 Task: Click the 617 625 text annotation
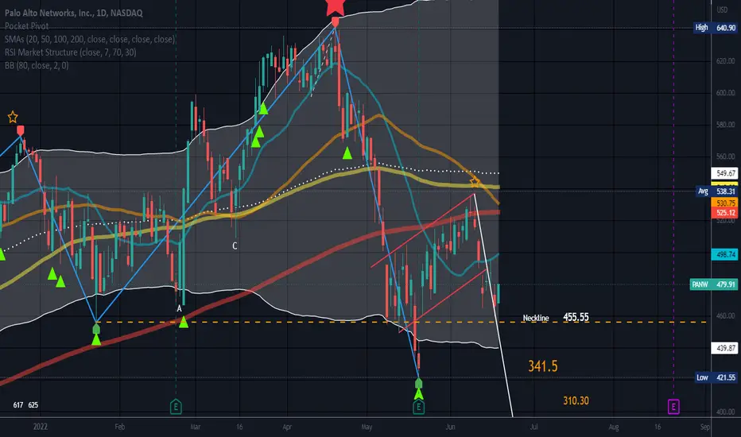(x=25, y=405)
